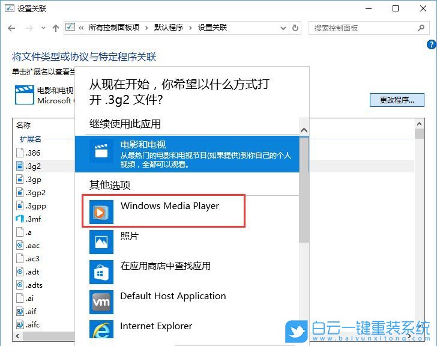Viewport: 437px width, 346px height.
Task: Click the app picker scrollbar up arrow
Action: [304, 130]
